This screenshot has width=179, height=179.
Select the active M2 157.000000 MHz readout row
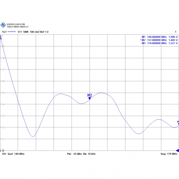159,40
